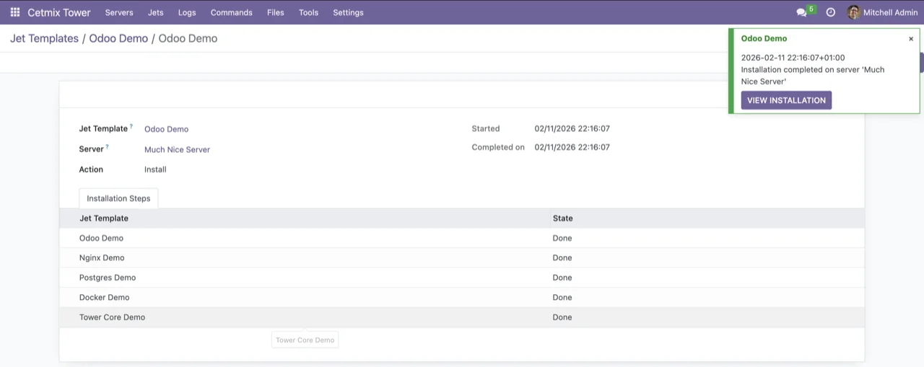
Task: Open the Servers menu
Action: click(119, 12)
